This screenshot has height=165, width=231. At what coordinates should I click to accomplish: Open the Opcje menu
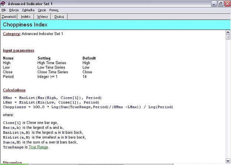(x=42, y=10)
